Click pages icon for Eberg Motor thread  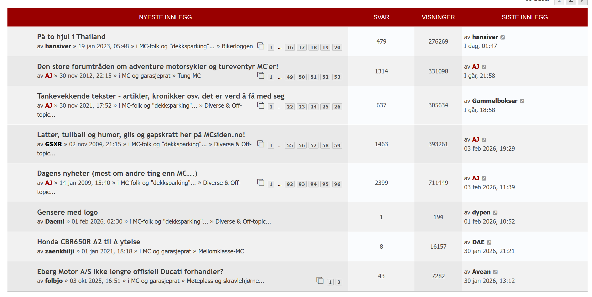320,281
